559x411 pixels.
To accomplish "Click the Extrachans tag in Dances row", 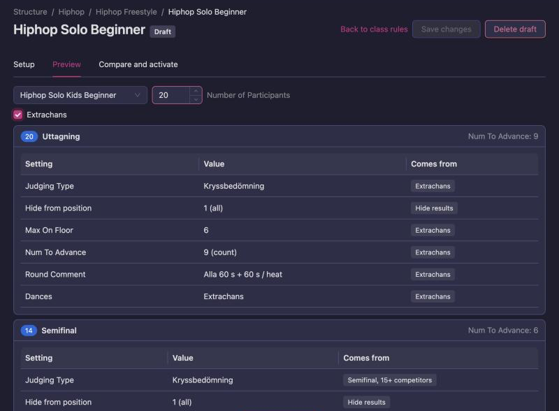I will [433, 297].
